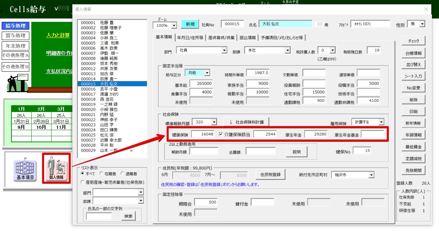Open the 基本項目 building icon

25,168
